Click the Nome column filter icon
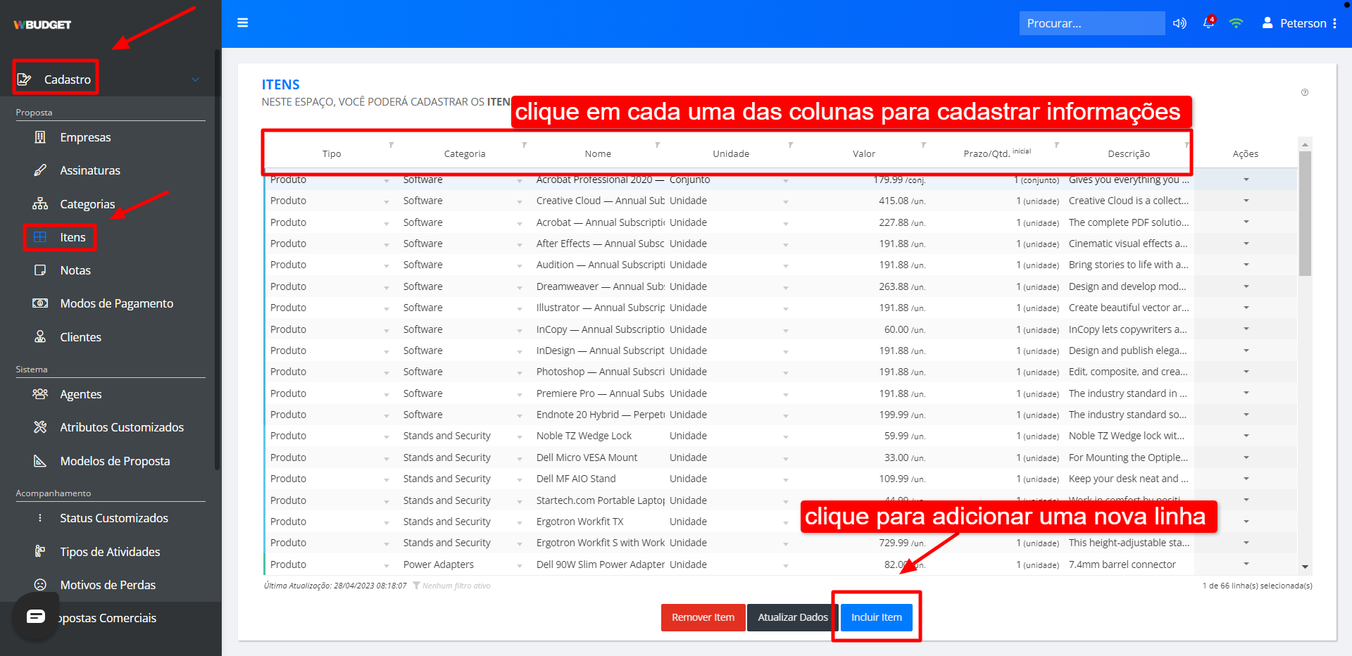The height and width of the screenshot is (656, 1352). (657, 145)
